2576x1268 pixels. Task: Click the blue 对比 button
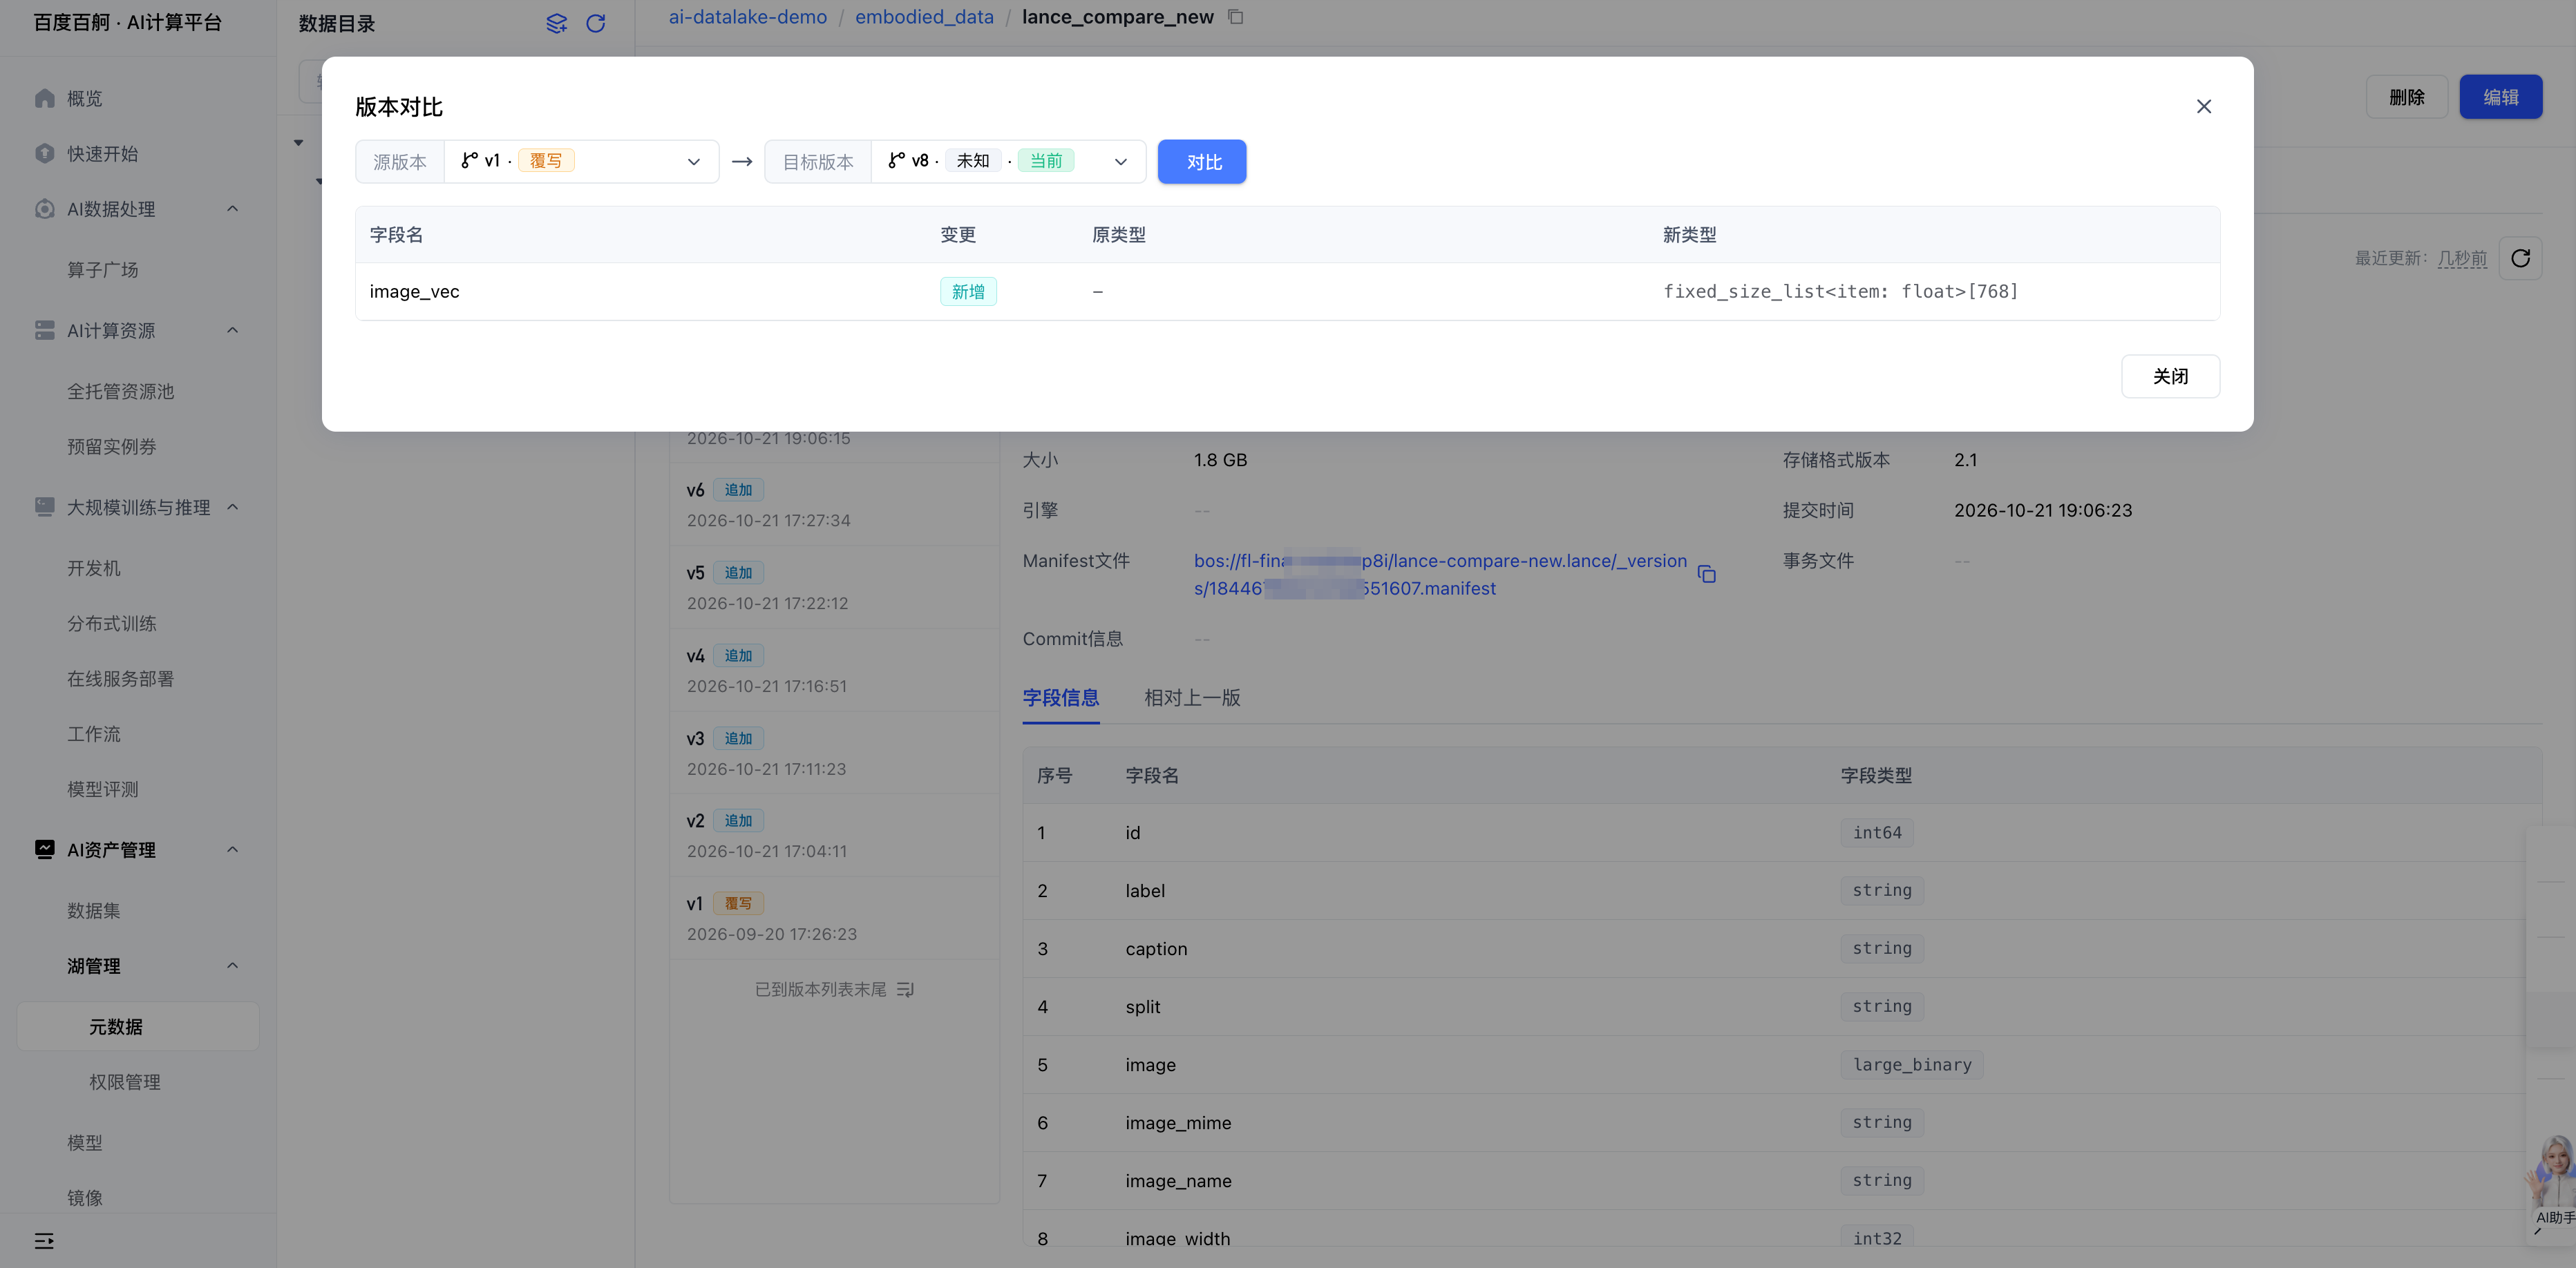pyautogui.click(x=1202, y=162)
